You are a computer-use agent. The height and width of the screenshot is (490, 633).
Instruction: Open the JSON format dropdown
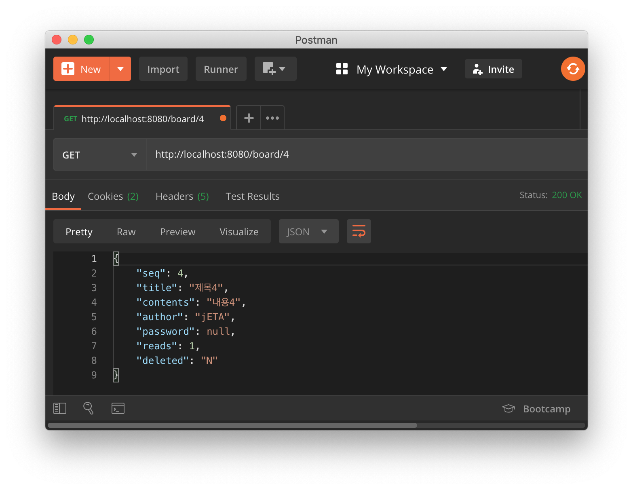point(308,231)
